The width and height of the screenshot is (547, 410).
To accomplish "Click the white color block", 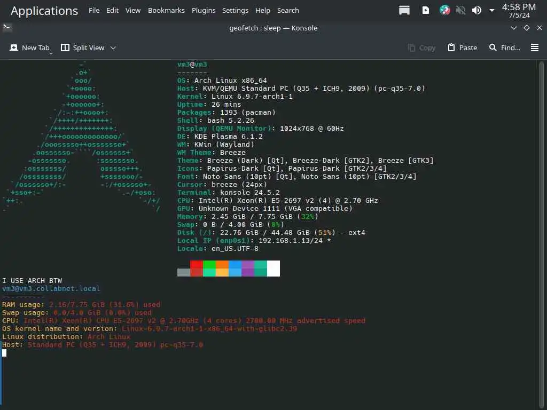I will click(x=273, y=269).
